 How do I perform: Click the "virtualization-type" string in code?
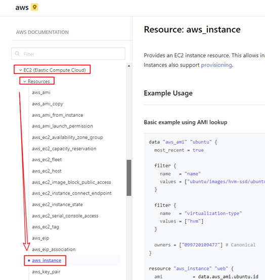[213, 213]
